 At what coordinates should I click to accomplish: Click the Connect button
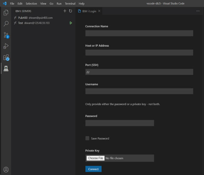93,169
